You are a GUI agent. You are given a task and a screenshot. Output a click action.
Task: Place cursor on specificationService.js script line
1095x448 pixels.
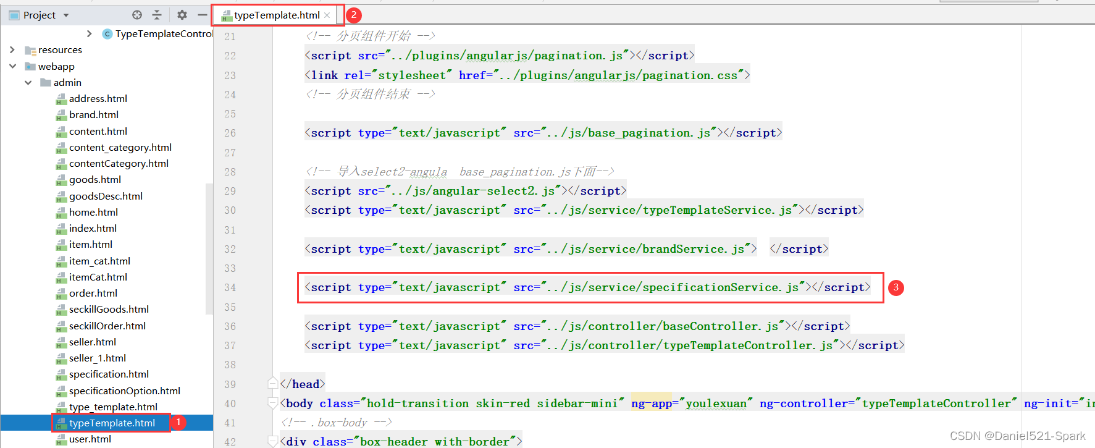[x=587, y=287]
